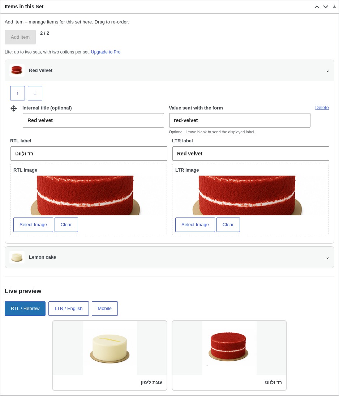Viewport: 339px width, 396px height.
Task: Click the Red velvet item header title
Action: click(41, 70)
